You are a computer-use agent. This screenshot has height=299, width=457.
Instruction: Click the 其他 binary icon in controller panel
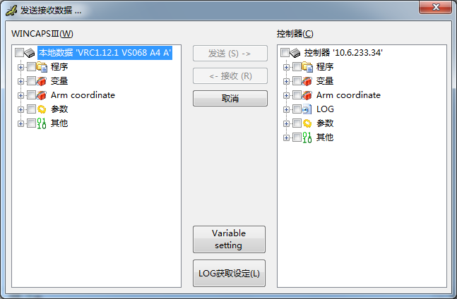pyautogui.click(x=307, y=138)
